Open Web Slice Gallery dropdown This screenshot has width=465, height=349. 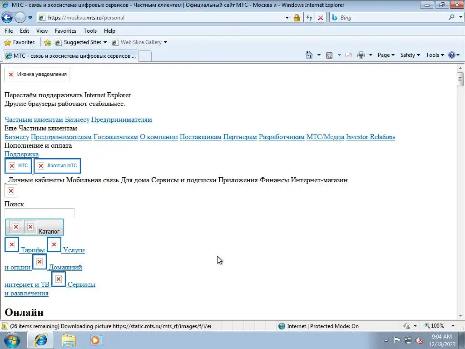(139, 42)
